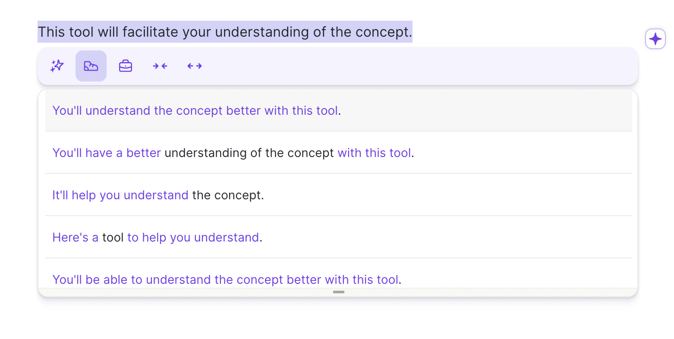Viewport: 674px width, 339px height.
Task: Click the first suggestion's shaded row background
Action: [x=475, y=110]
